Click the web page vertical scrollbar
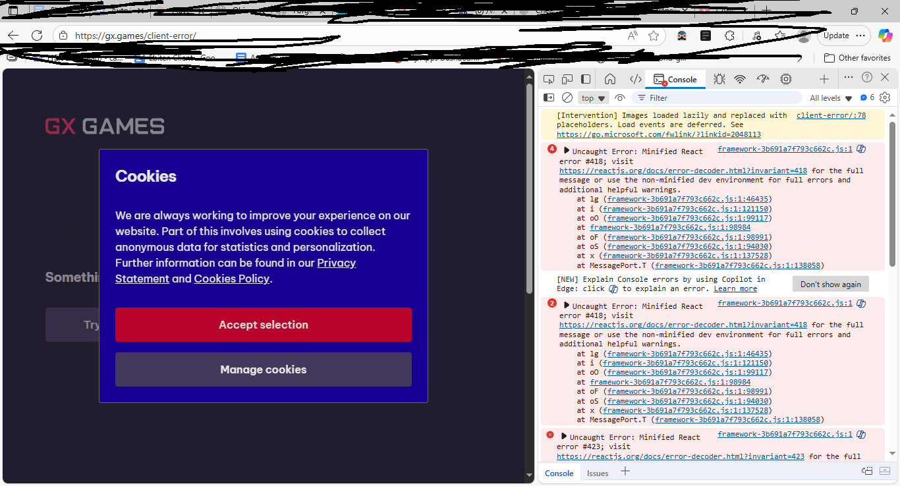 point(529,188)
